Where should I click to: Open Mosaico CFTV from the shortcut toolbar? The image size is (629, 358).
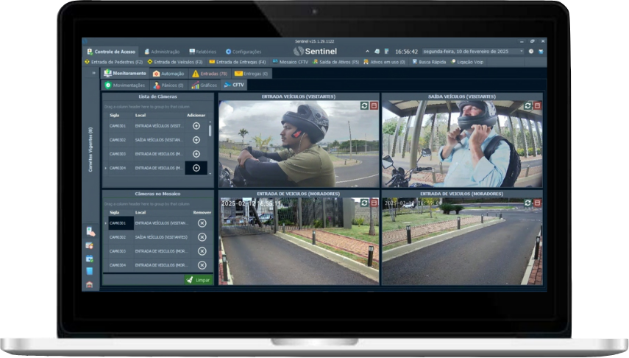pos(291,62)
